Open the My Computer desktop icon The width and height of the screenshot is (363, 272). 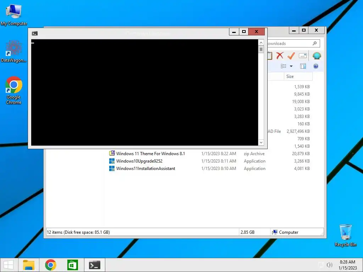(14, 15)
